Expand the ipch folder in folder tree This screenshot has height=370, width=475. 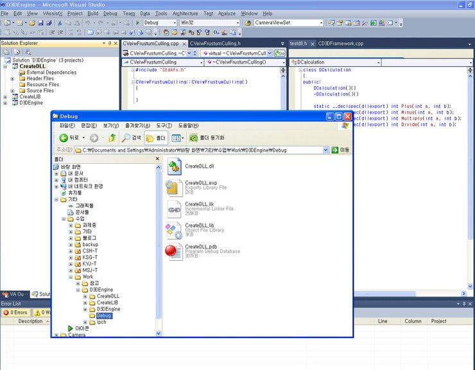tap(85, 322)
